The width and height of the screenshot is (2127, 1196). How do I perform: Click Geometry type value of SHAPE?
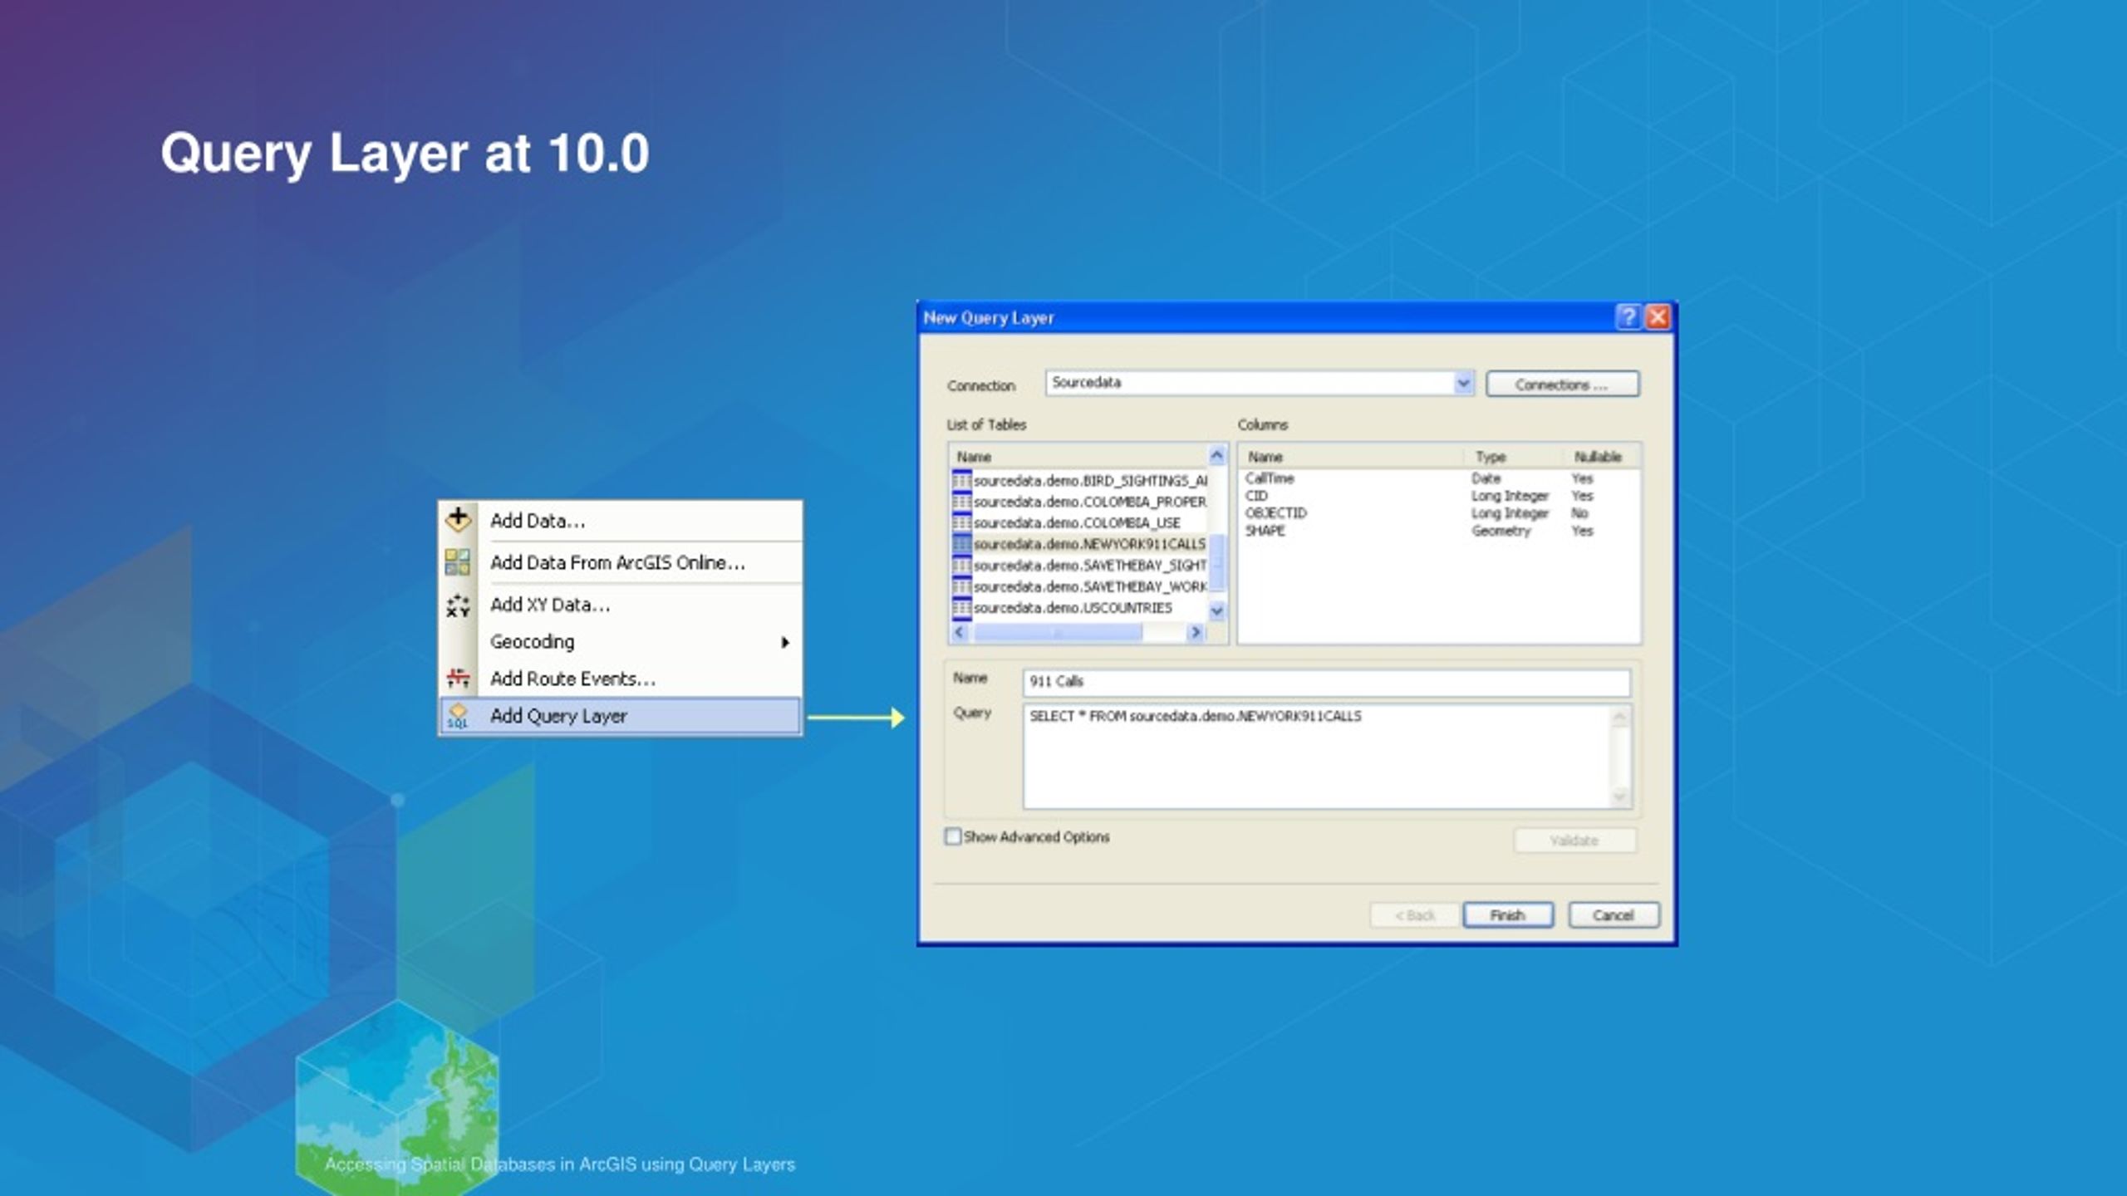click(1501, 531)
